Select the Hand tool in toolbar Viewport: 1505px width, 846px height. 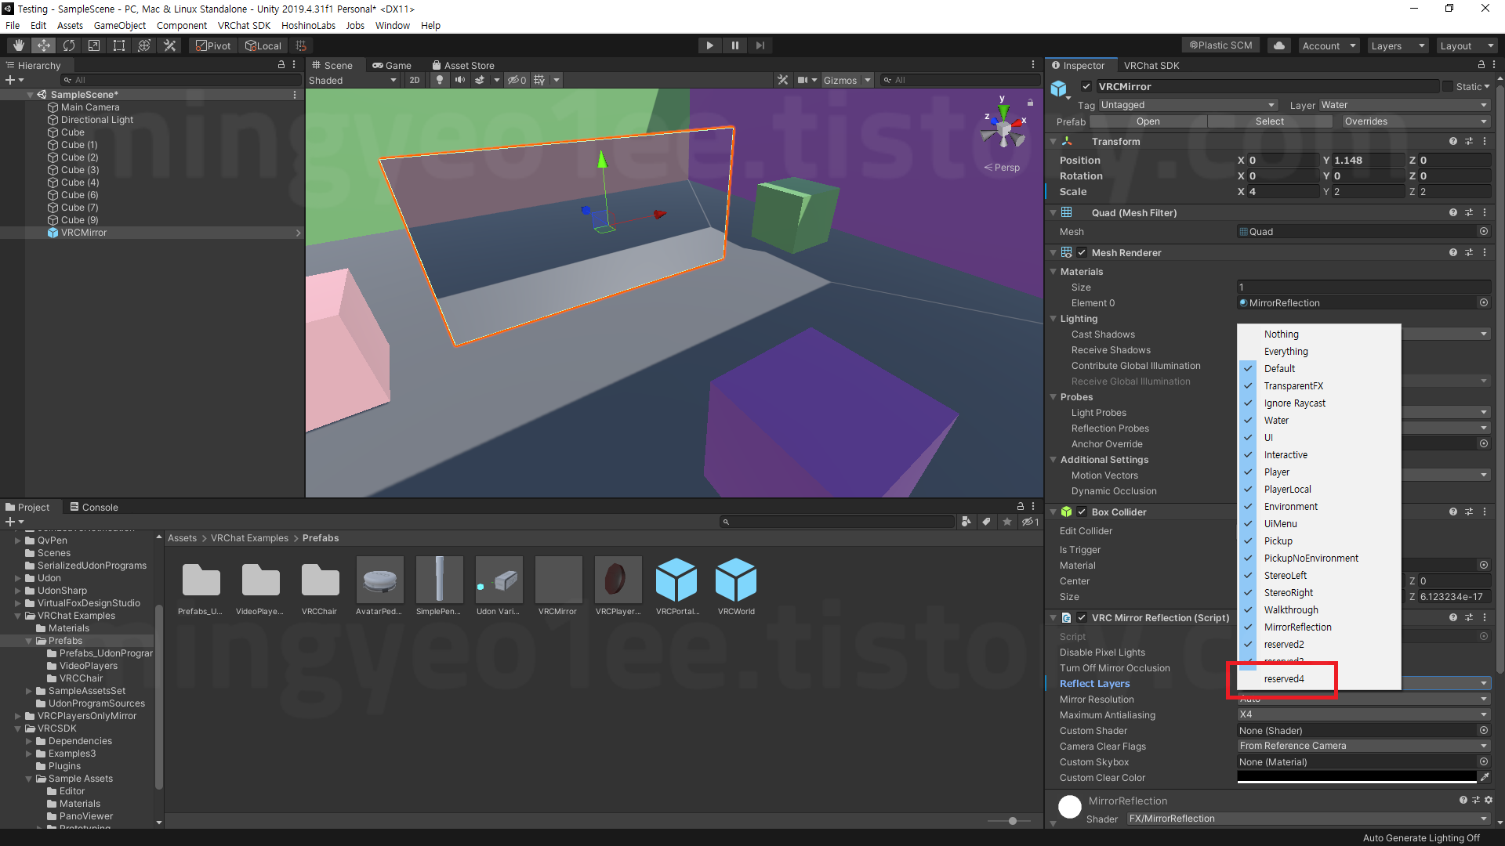click(19, 45)
